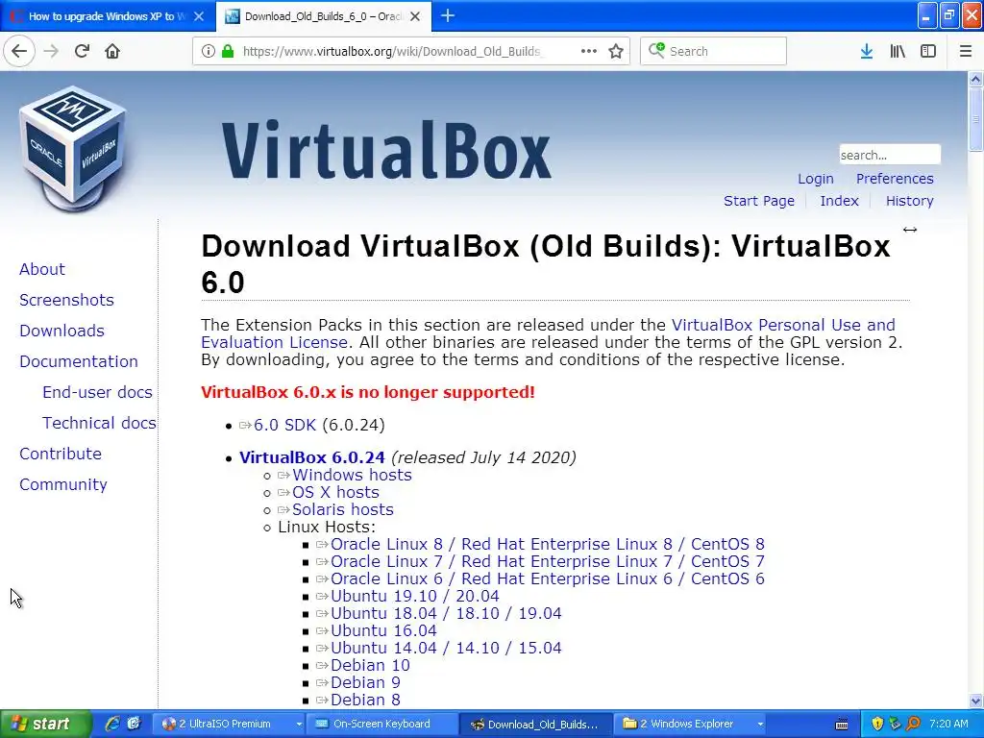The width and height of the screenshot is (984, 738).
Task: Open Technical docs sidebar link
Action: tap(99, 423)
